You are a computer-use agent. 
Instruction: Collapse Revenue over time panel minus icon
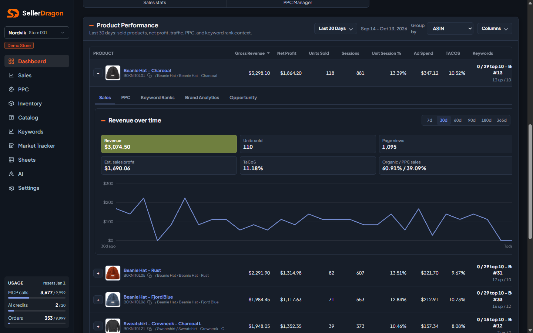103,121
